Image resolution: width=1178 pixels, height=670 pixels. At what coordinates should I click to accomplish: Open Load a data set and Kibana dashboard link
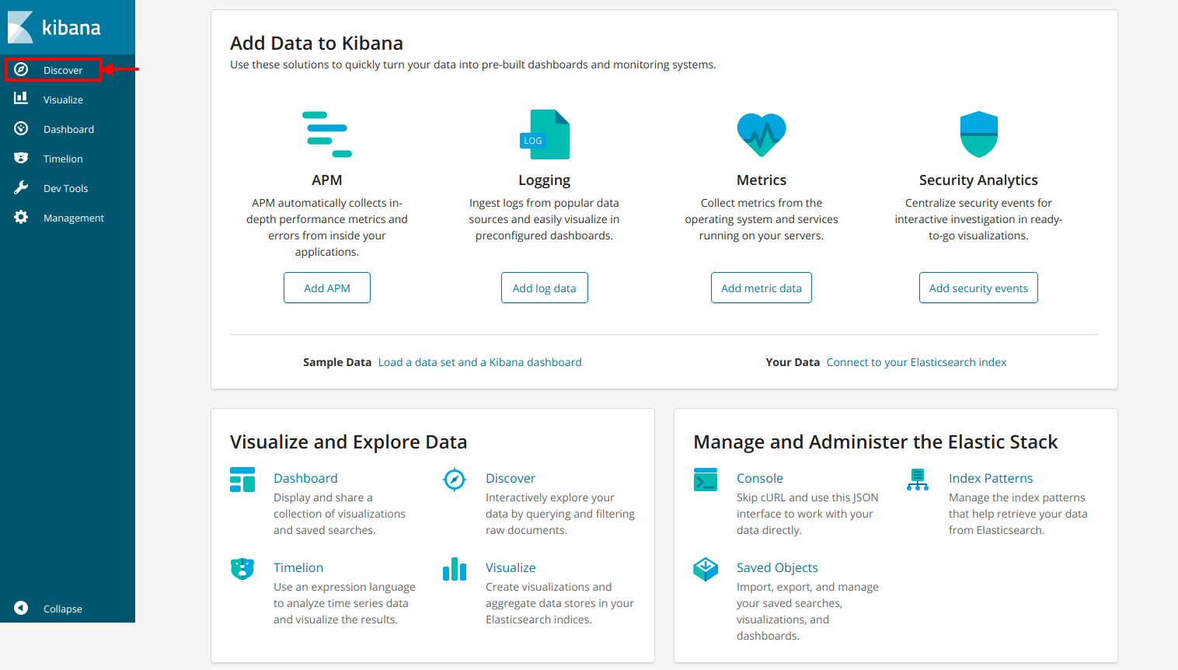click(x=479, y=362)
